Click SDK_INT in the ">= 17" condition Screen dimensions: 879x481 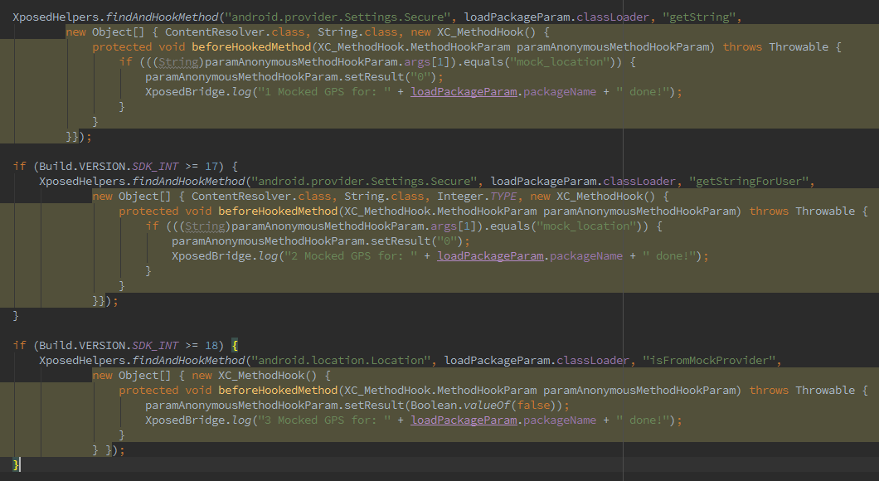[x=155, y=167]
